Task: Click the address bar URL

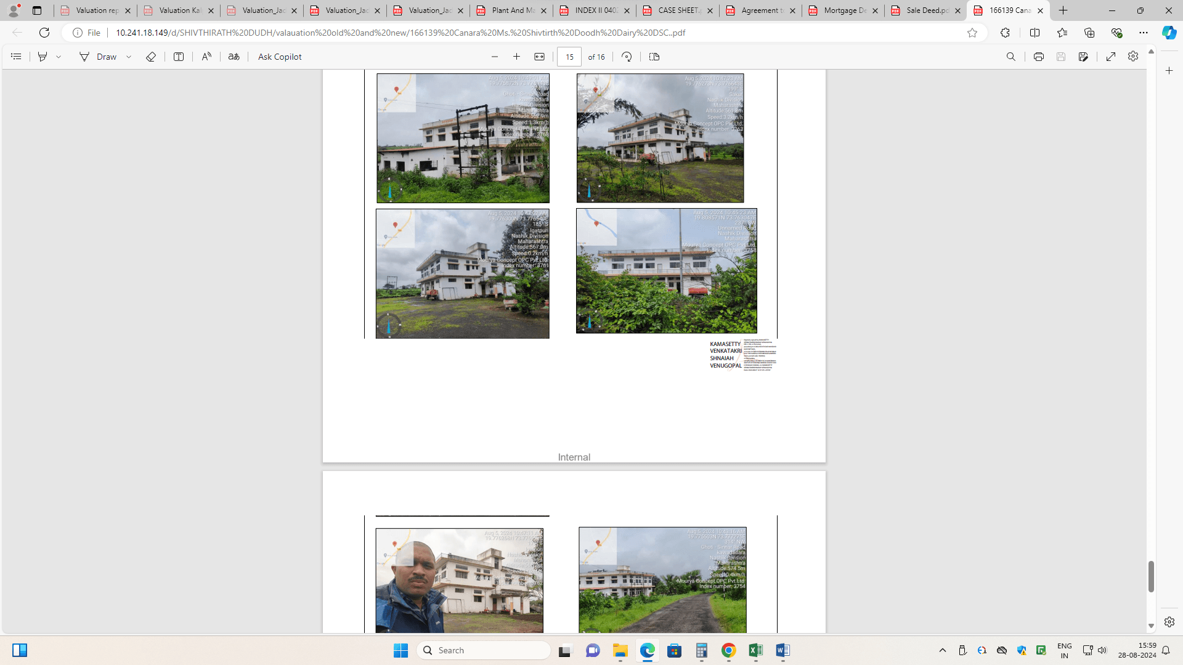Action: point(400,33)
